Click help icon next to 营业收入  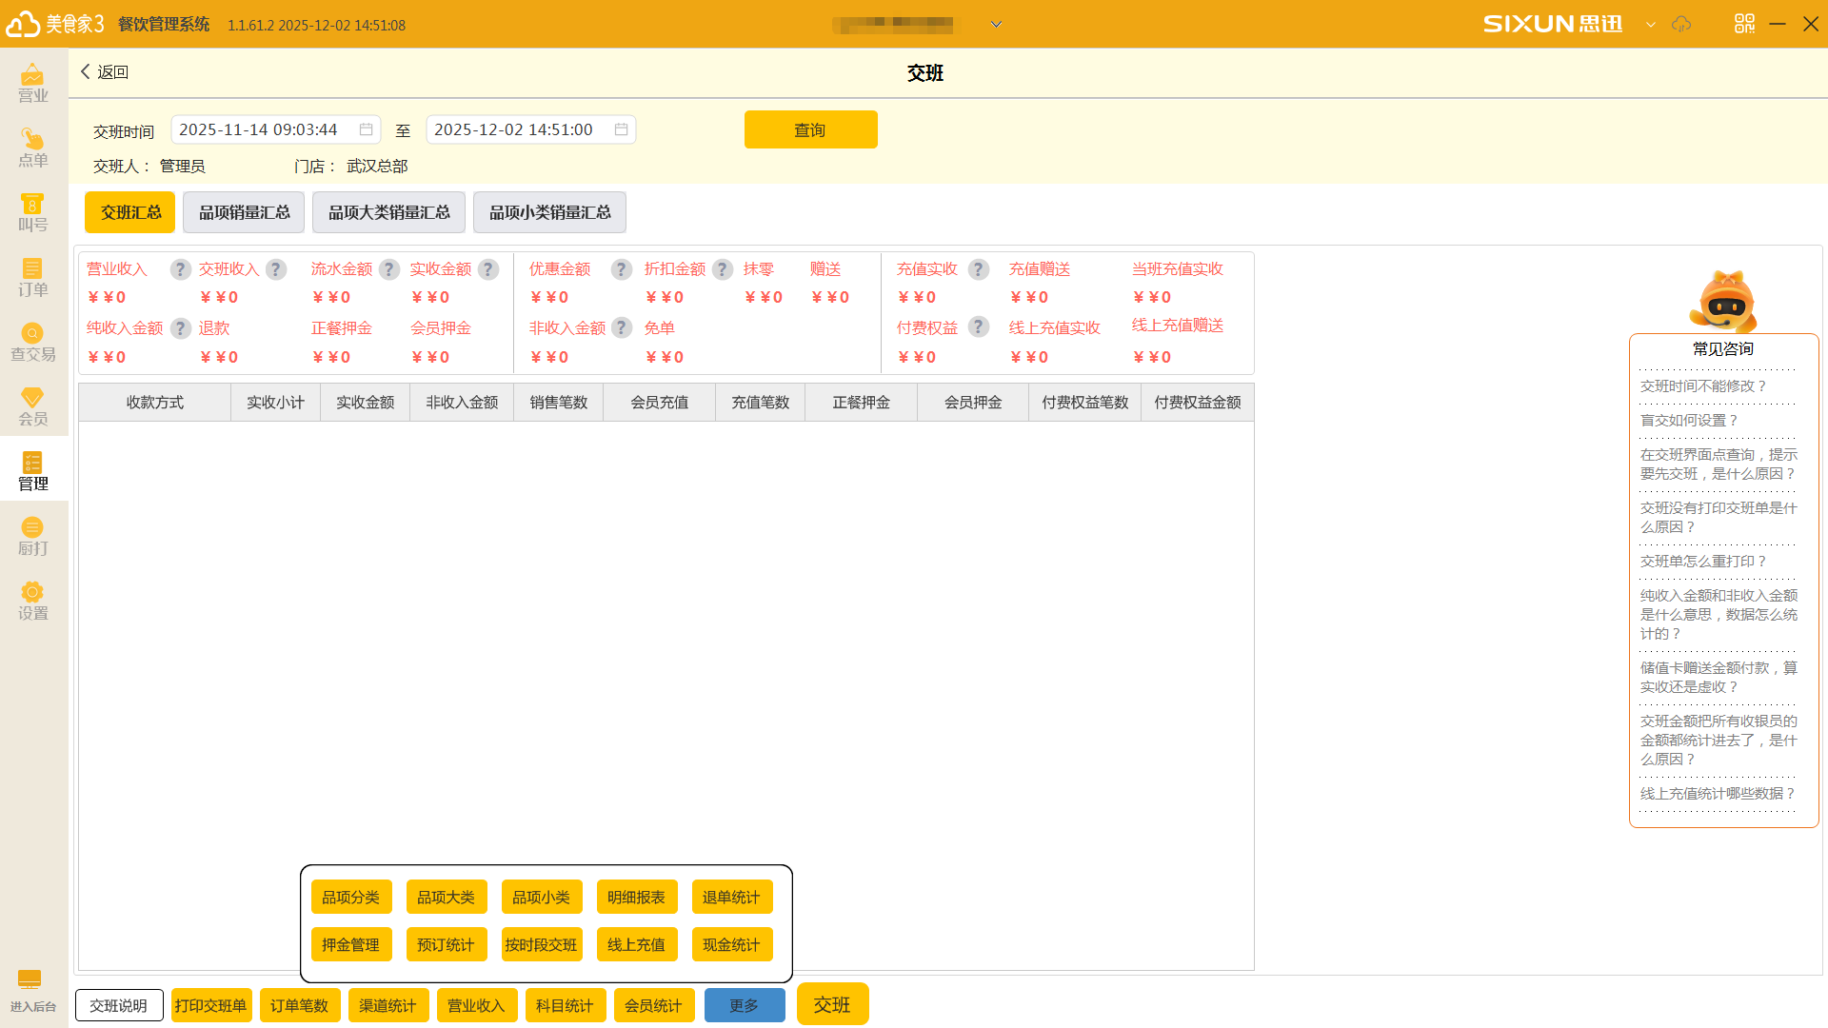tap(180, 269)
